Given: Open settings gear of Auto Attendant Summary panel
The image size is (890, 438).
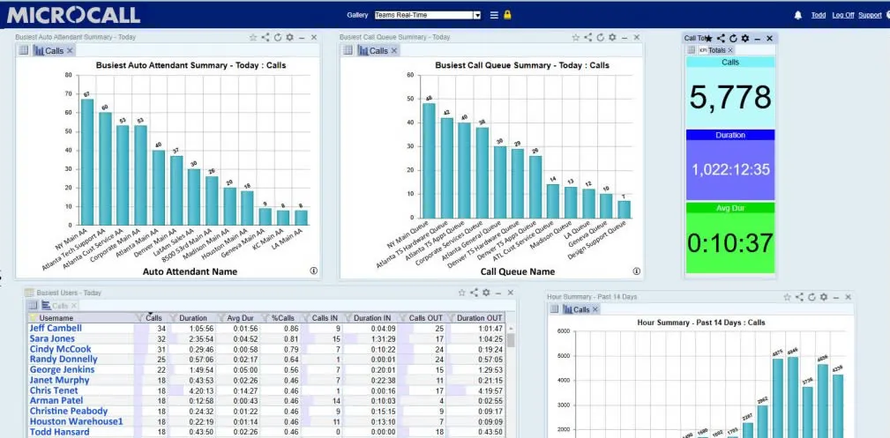Looking at the screenshot, I should [x=289, y=37].
